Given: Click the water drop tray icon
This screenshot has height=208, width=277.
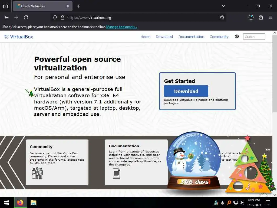Looking at the screenshot, I should 223,203.
